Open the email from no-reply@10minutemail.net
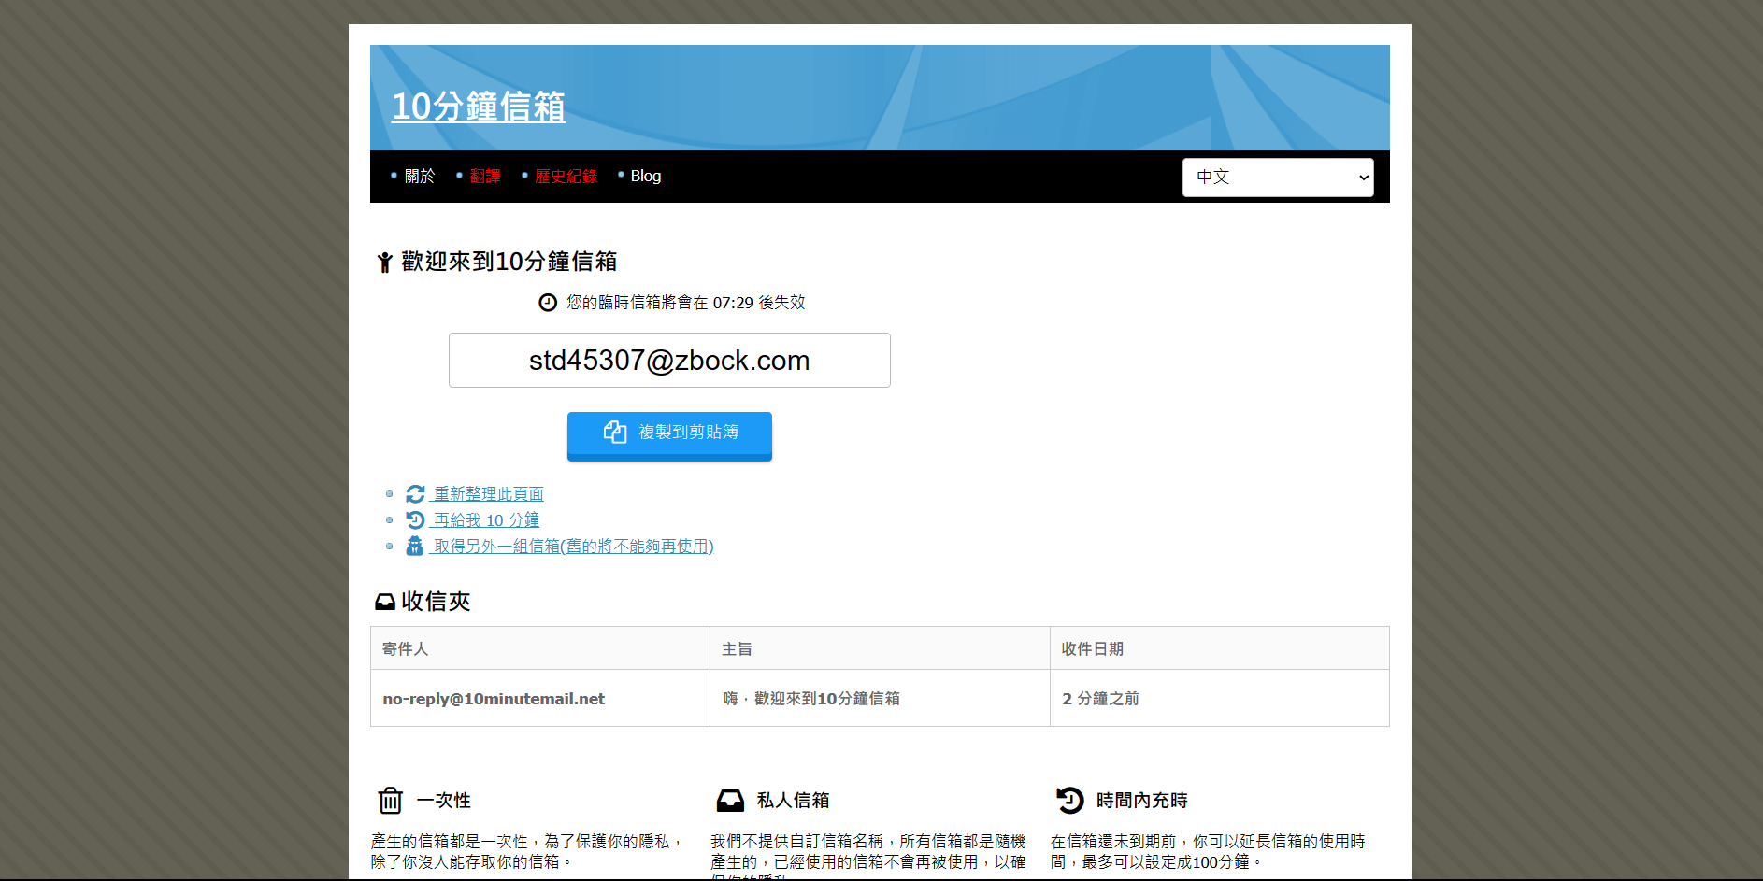1763x881 pixels. (494, 699)
